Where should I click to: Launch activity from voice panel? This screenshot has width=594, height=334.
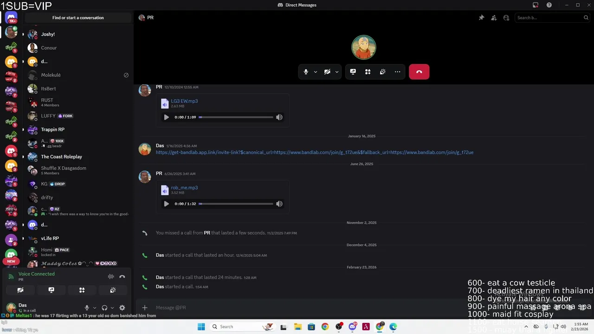click(82, 290)
